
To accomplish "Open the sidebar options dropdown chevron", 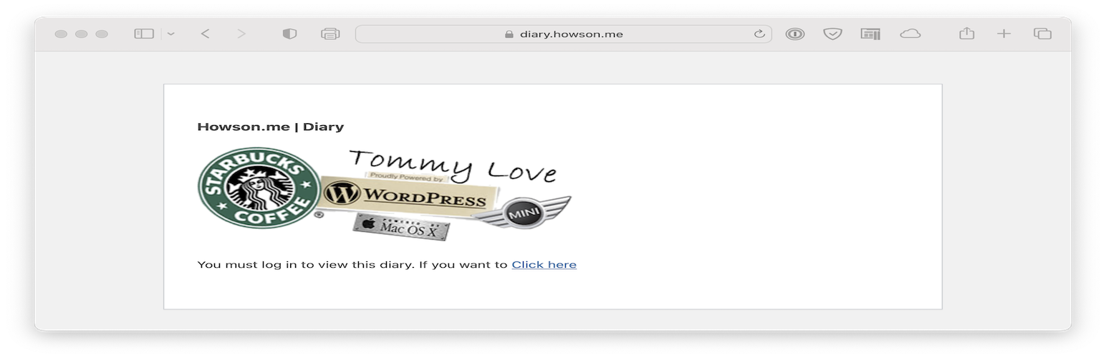I will tap(170, 34).
